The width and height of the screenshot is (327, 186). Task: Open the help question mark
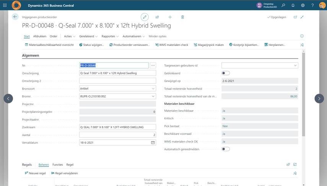click(x=312, y=5)
